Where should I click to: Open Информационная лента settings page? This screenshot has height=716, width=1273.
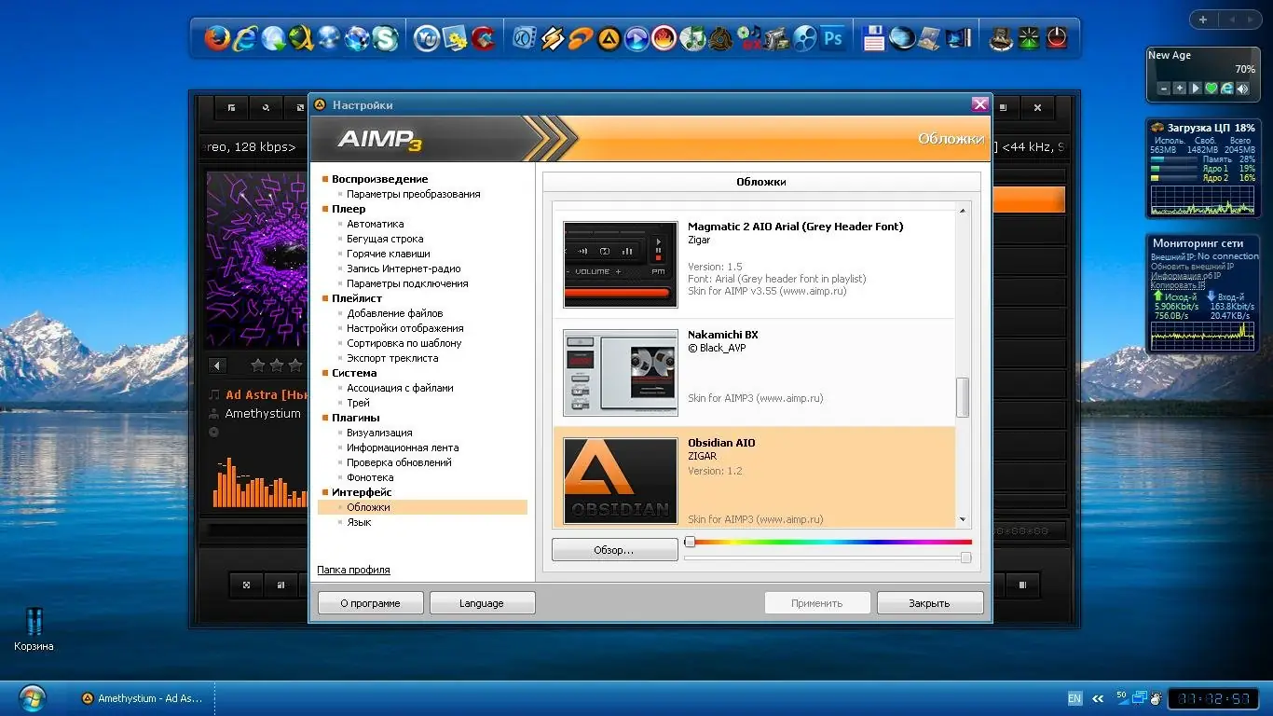click(403, 447)
